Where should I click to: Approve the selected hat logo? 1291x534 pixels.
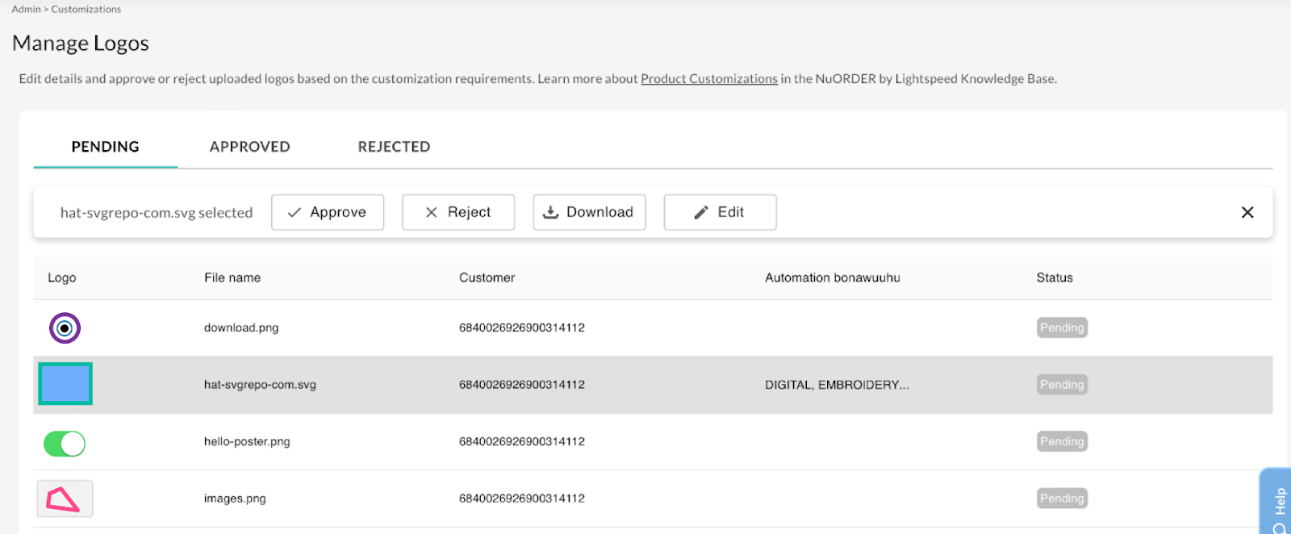point(327,212)
